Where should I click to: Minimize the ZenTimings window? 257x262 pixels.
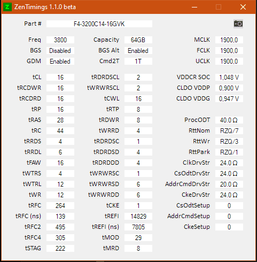coord(194,7)
